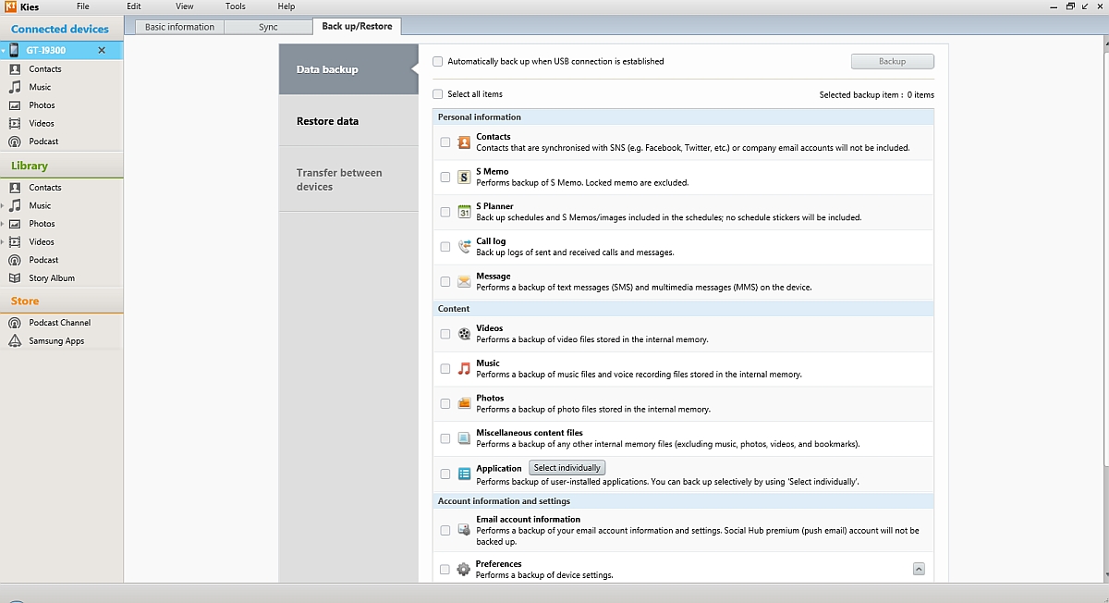Click the Photos backup item icon
Viewport: 1109px width, 603px height.
464,403
